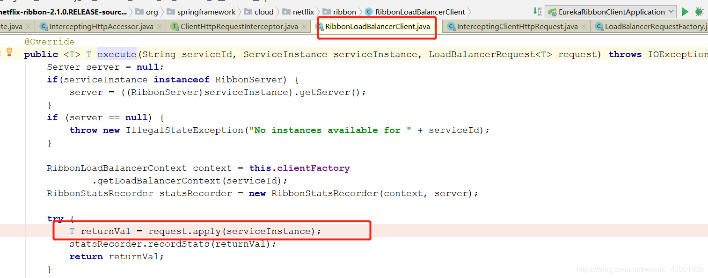Run the EurekaRibbonClientApplication configuration
This screenshot has width=708, height=278.
685,12
